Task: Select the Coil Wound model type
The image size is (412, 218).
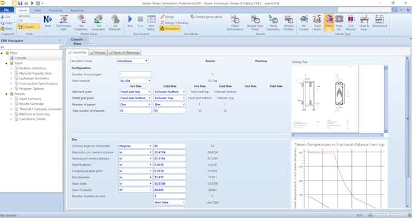Action: coord(351,22)
